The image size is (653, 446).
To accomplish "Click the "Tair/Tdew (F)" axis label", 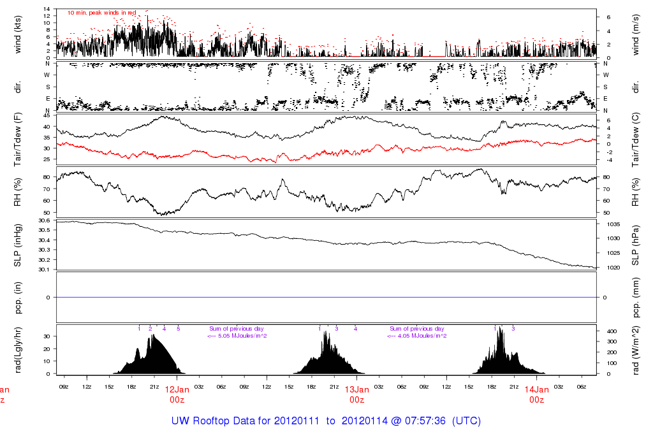I will click(17, 140).
